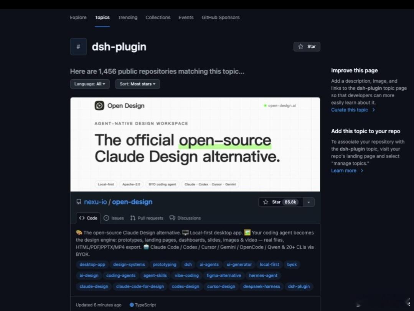Click the Open Design logo icon in banner
Viewport: 414px width, 311px height.
pos(99,106)
